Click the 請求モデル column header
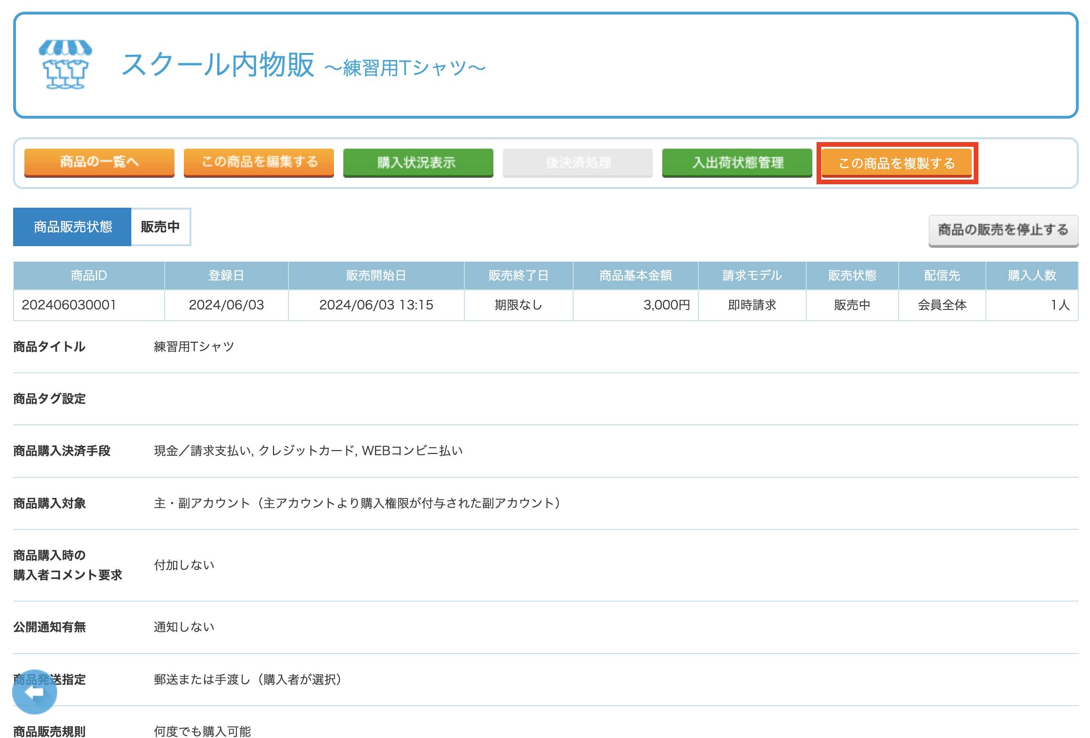Viewport: 1090px width, 738px height. click(752, 276)
